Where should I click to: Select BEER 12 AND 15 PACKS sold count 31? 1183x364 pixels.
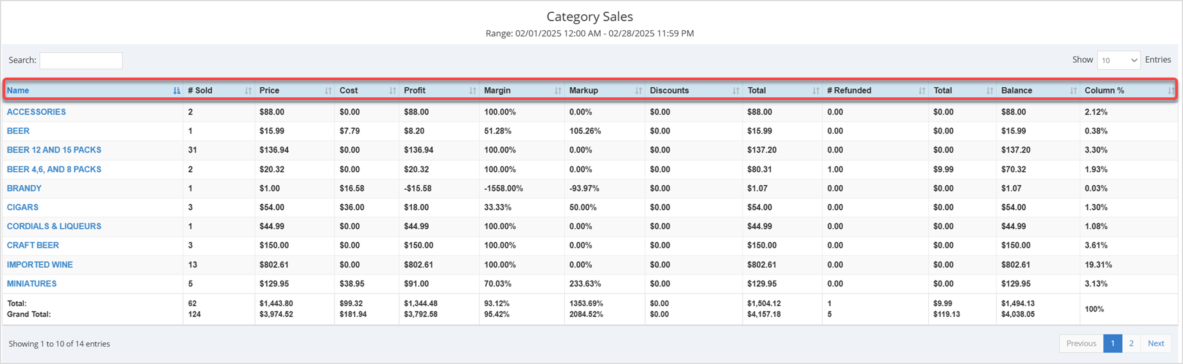pyautogui.click(x=192, y=150)
